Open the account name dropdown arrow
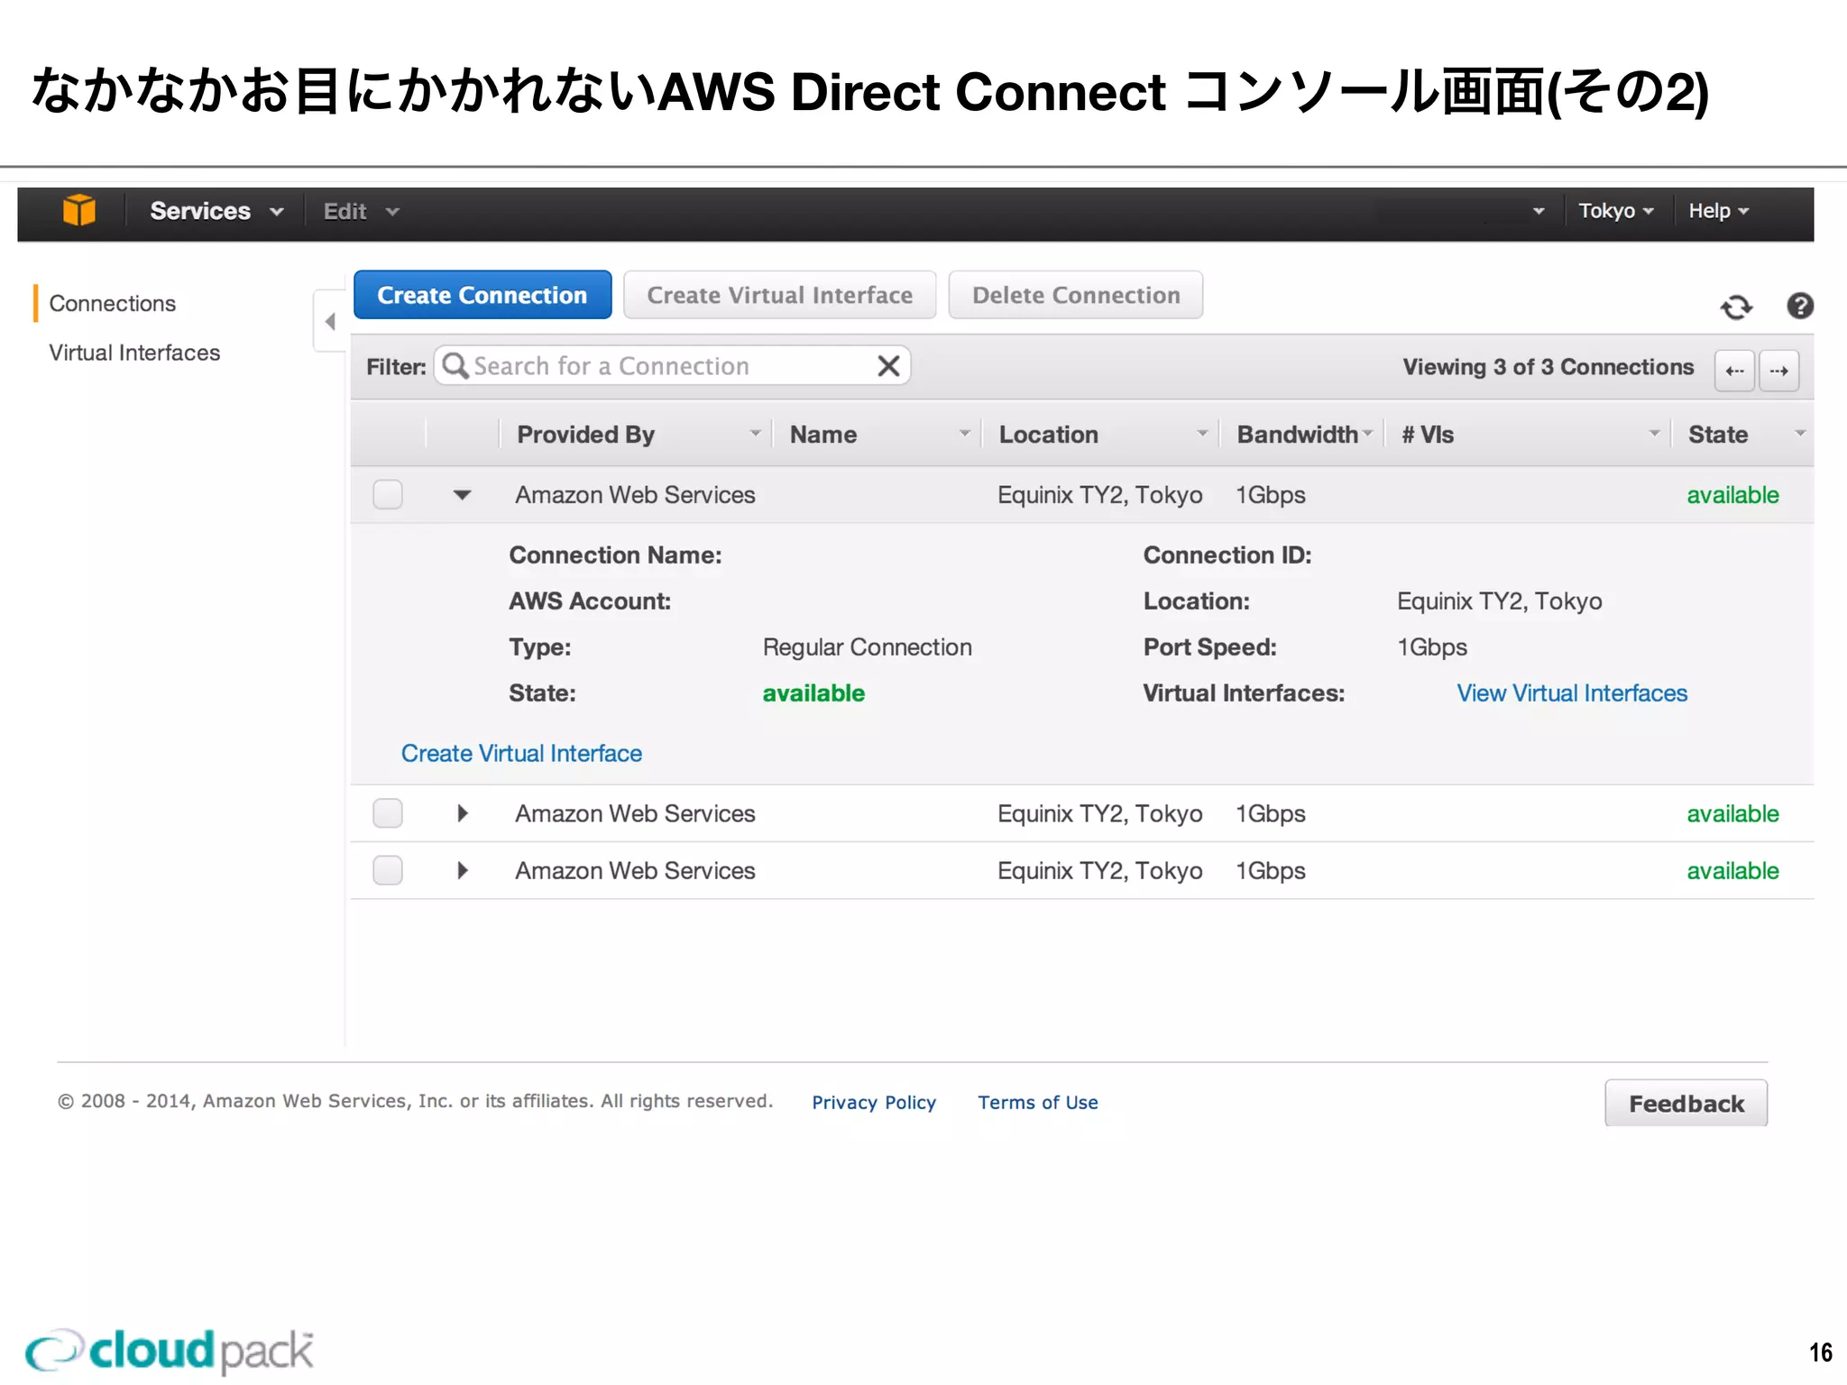The image size is (1847, 1385). pos(1539,212)
